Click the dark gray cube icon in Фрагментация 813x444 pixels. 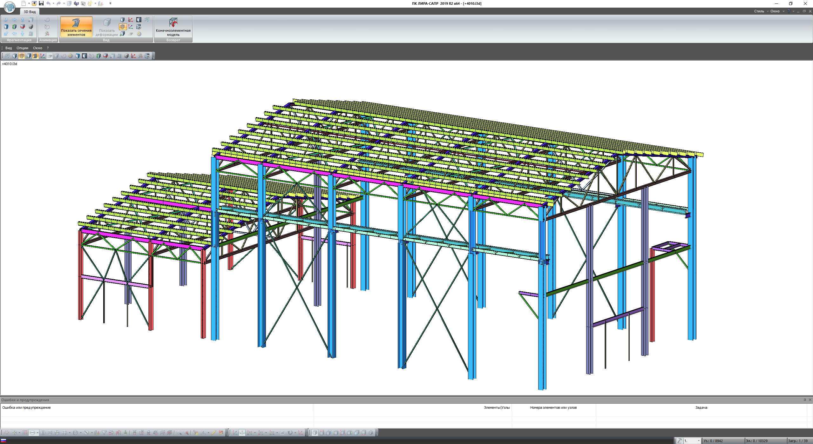(x=31, y=27)
